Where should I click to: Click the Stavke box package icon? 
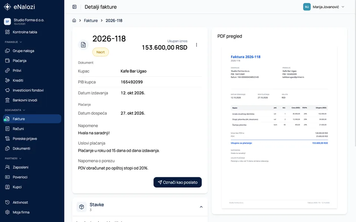tap(82, 207)
